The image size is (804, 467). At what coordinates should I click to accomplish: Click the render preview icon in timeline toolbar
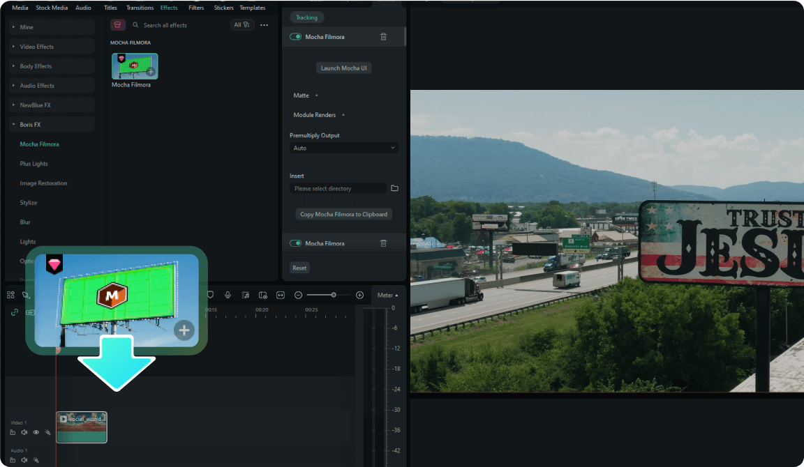click(263, 295)
